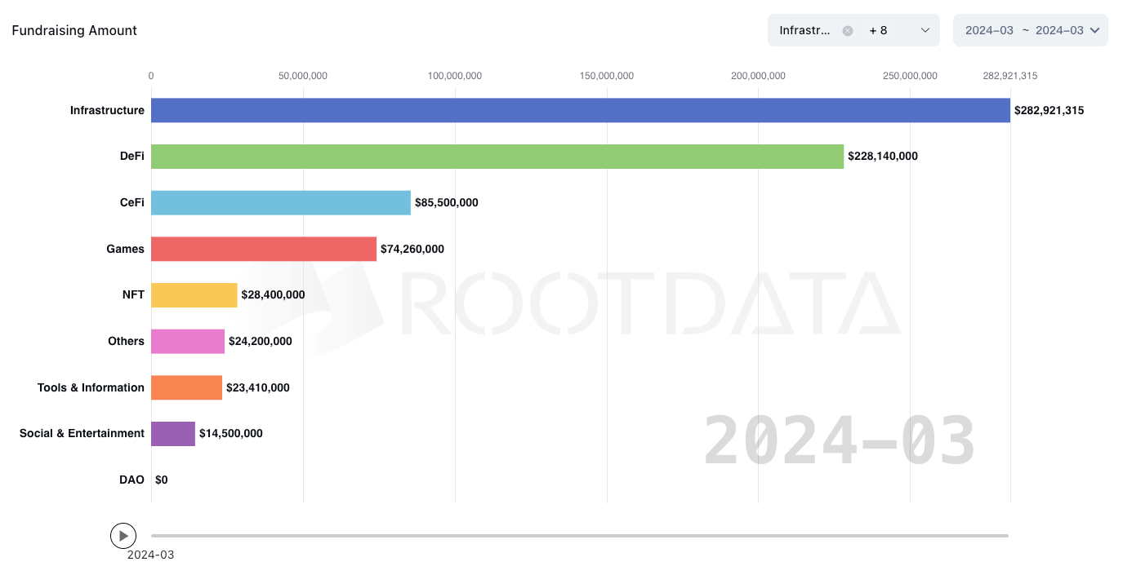Click the +8 more categories indicator
Screen dimensions: 1123x575
coord(878,30)
